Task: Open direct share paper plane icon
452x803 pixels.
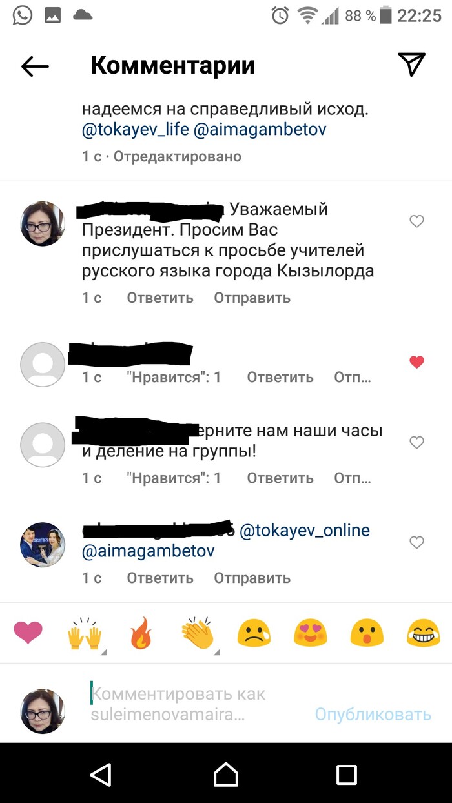Action: [411, 64]
